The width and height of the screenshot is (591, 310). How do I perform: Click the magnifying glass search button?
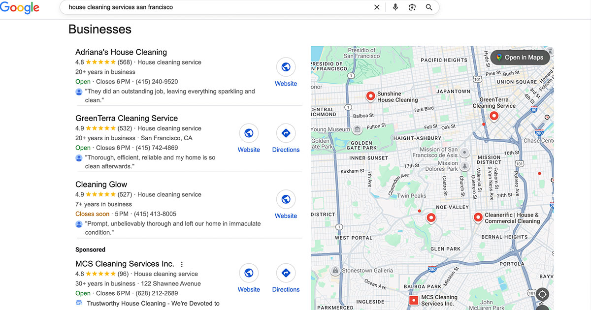pos(429,7)
